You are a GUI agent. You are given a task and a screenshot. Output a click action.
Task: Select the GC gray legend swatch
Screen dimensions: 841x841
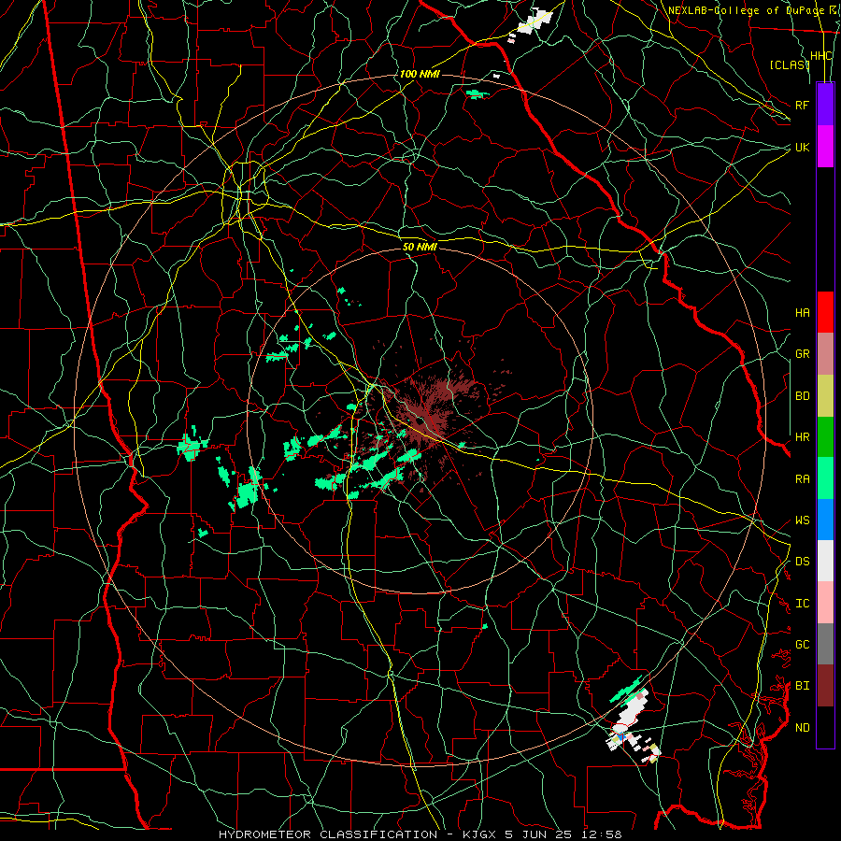pos(825,644)
